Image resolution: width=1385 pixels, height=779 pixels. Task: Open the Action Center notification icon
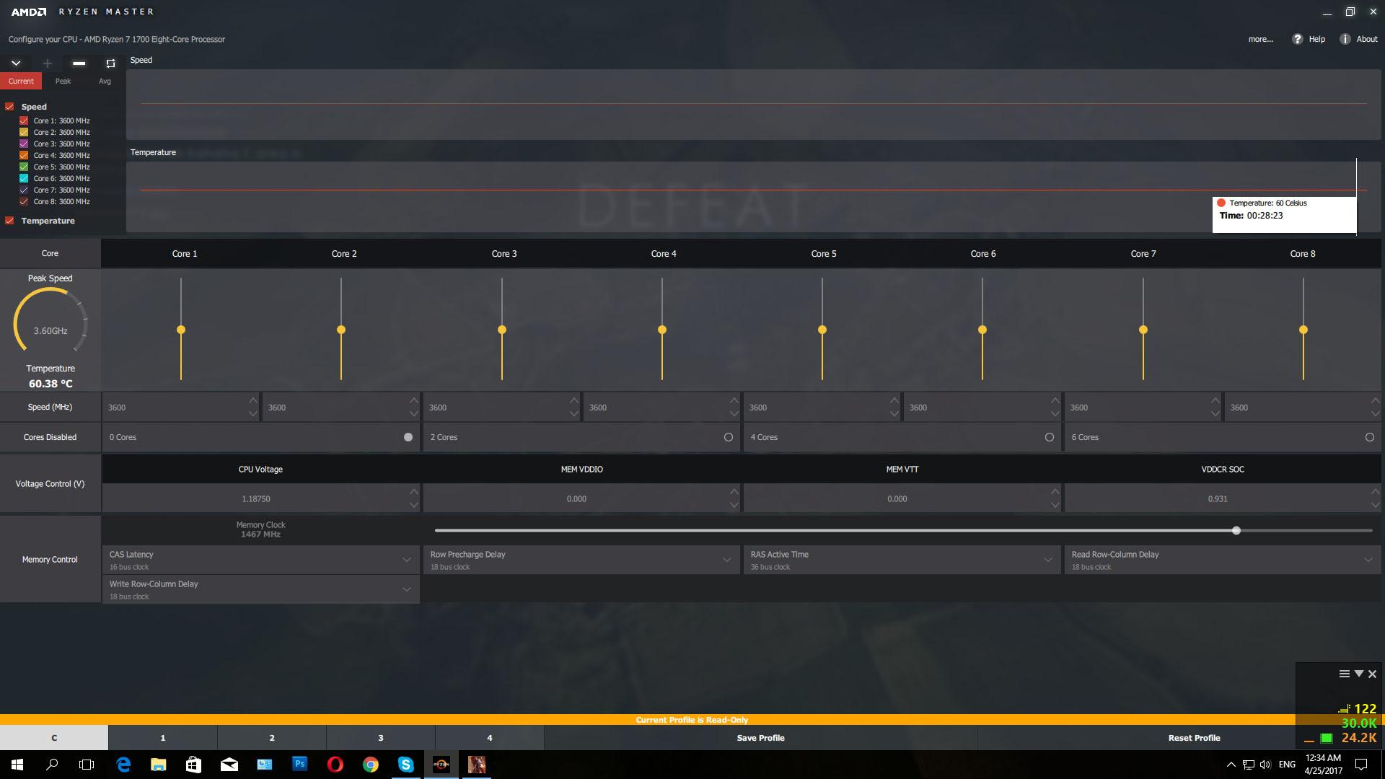[x=1362, y=765]
